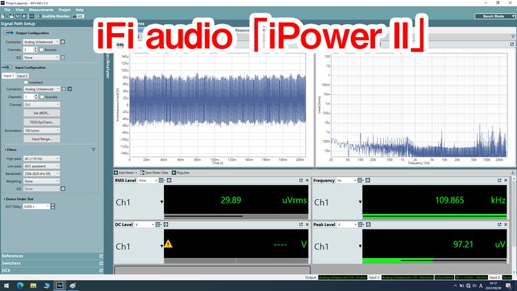Click input connector auto-range icon
The height and width of the screenshot is (291, 517).
point(70,89)
